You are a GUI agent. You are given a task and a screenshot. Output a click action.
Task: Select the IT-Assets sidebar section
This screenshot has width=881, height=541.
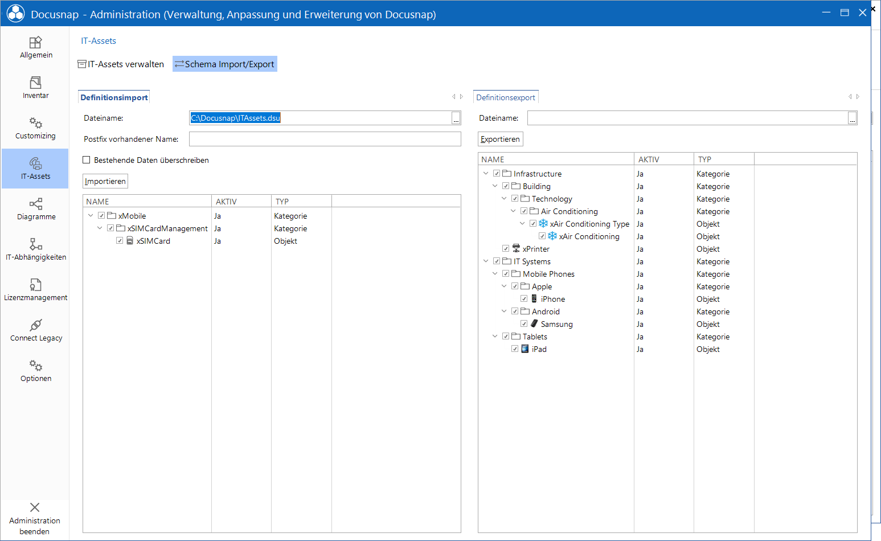point(36,169)
